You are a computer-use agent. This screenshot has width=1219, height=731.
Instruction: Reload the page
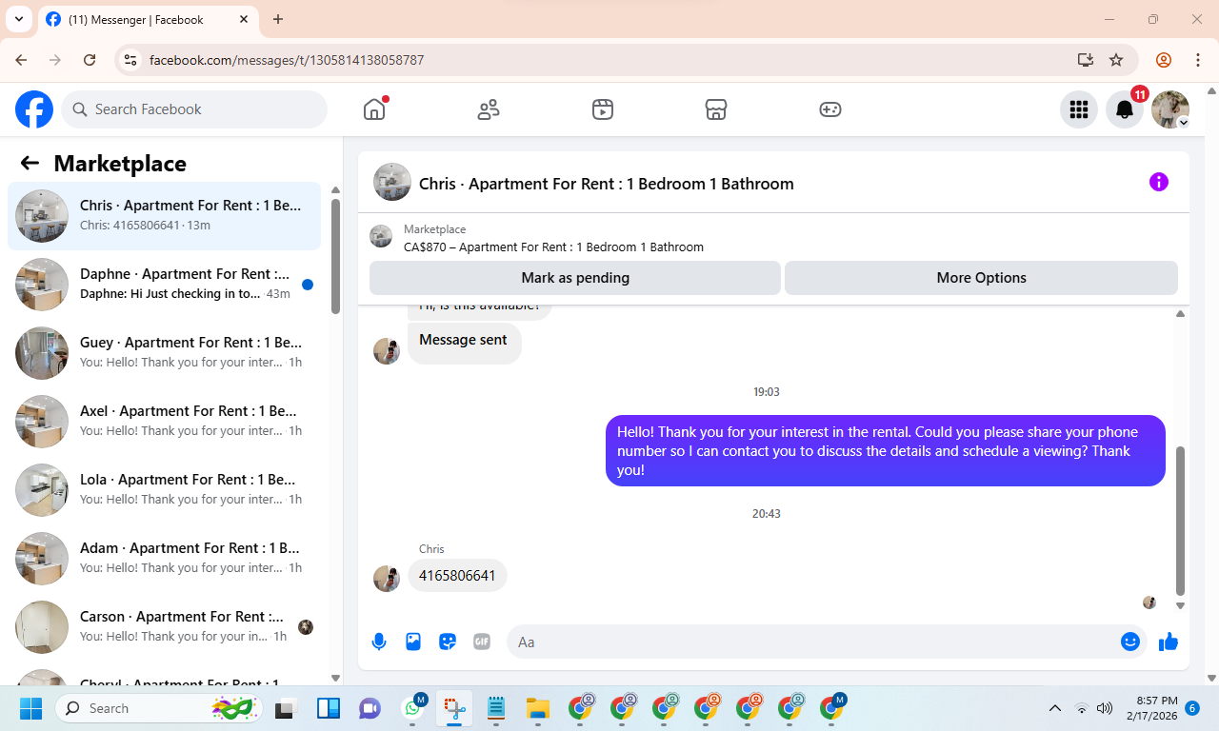pos(90,60)
